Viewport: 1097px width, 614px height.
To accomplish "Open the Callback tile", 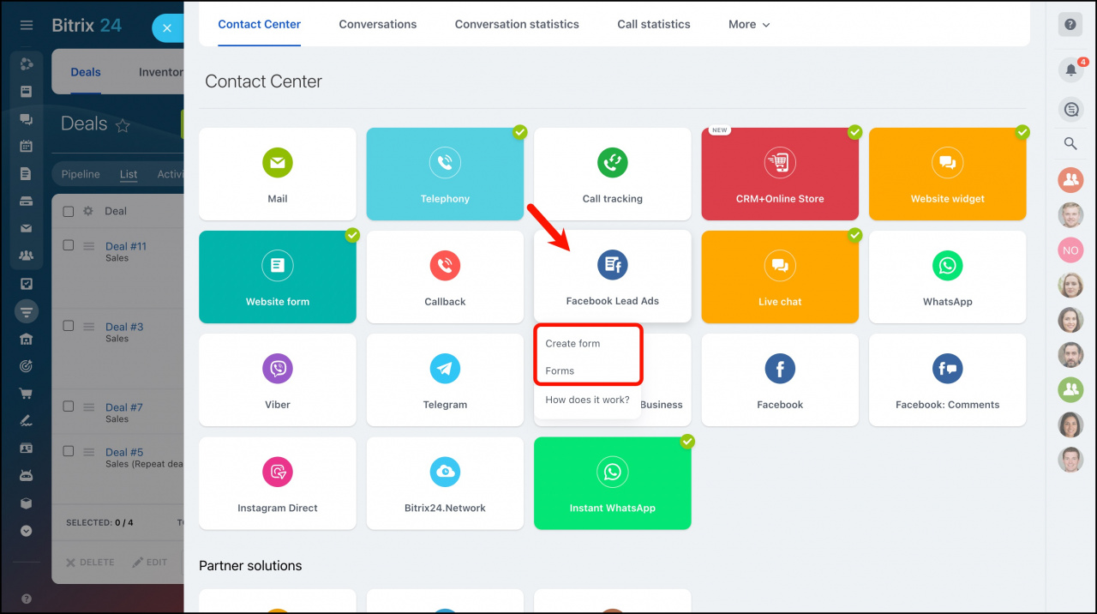I will [445, 277].
